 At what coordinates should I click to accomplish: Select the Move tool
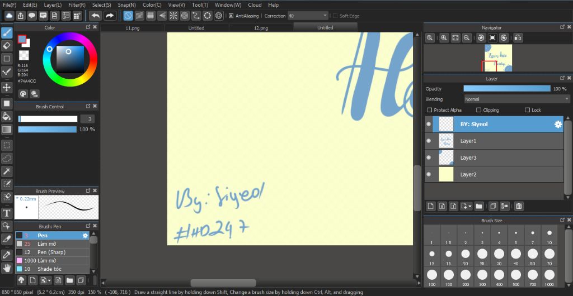point(7,87)
